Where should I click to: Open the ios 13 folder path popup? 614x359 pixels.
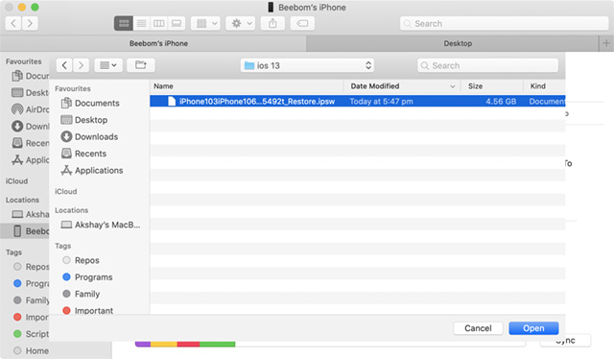click(307, 65)
